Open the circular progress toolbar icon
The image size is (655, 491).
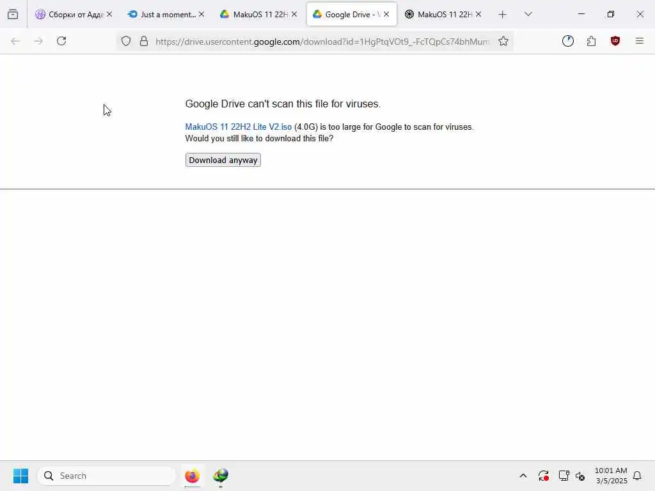click(568, 41)
